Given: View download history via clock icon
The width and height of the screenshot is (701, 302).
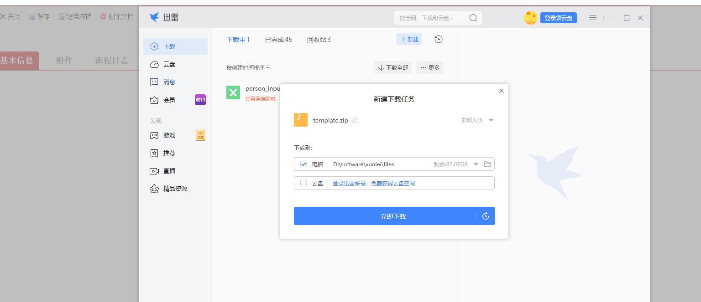Looking at the screenshot, I should pyautogui.click(x=438, y=39).
